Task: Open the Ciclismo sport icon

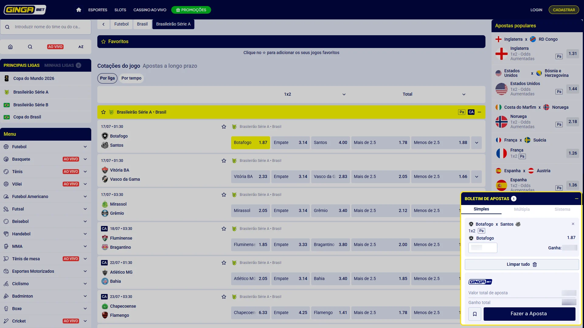Action: tap(6, 284)
